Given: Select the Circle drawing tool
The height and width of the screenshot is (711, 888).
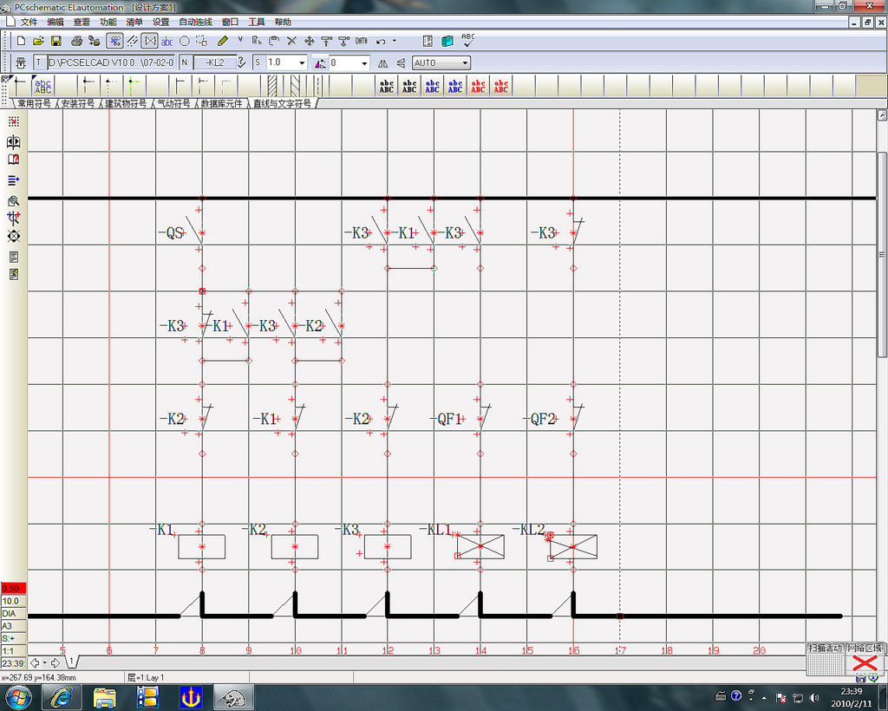Looking at the screenshot, I should pyautogui.click(x=184, y=41).
